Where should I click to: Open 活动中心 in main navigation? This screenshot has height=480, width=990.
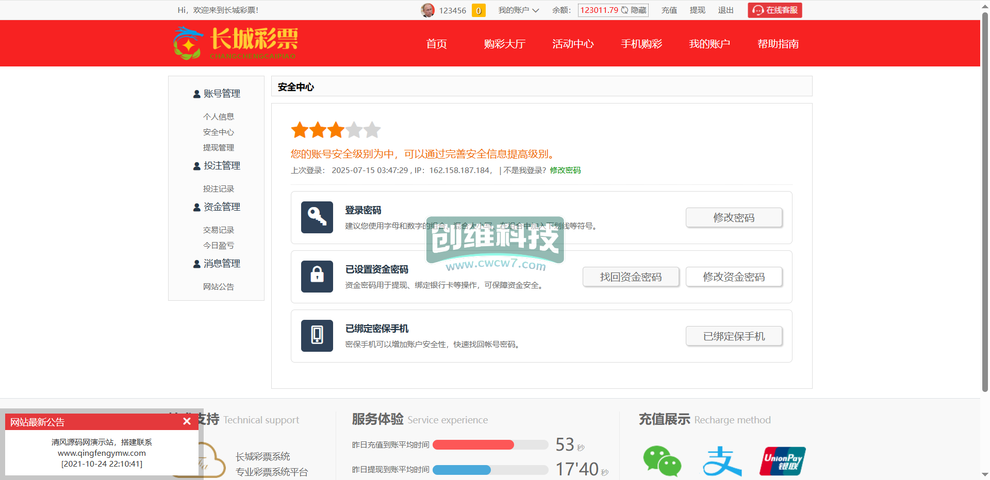[x=573, y=44]
